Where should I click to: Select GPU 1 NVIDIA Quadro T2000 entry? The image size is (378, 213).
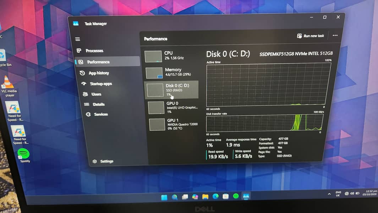174,124
